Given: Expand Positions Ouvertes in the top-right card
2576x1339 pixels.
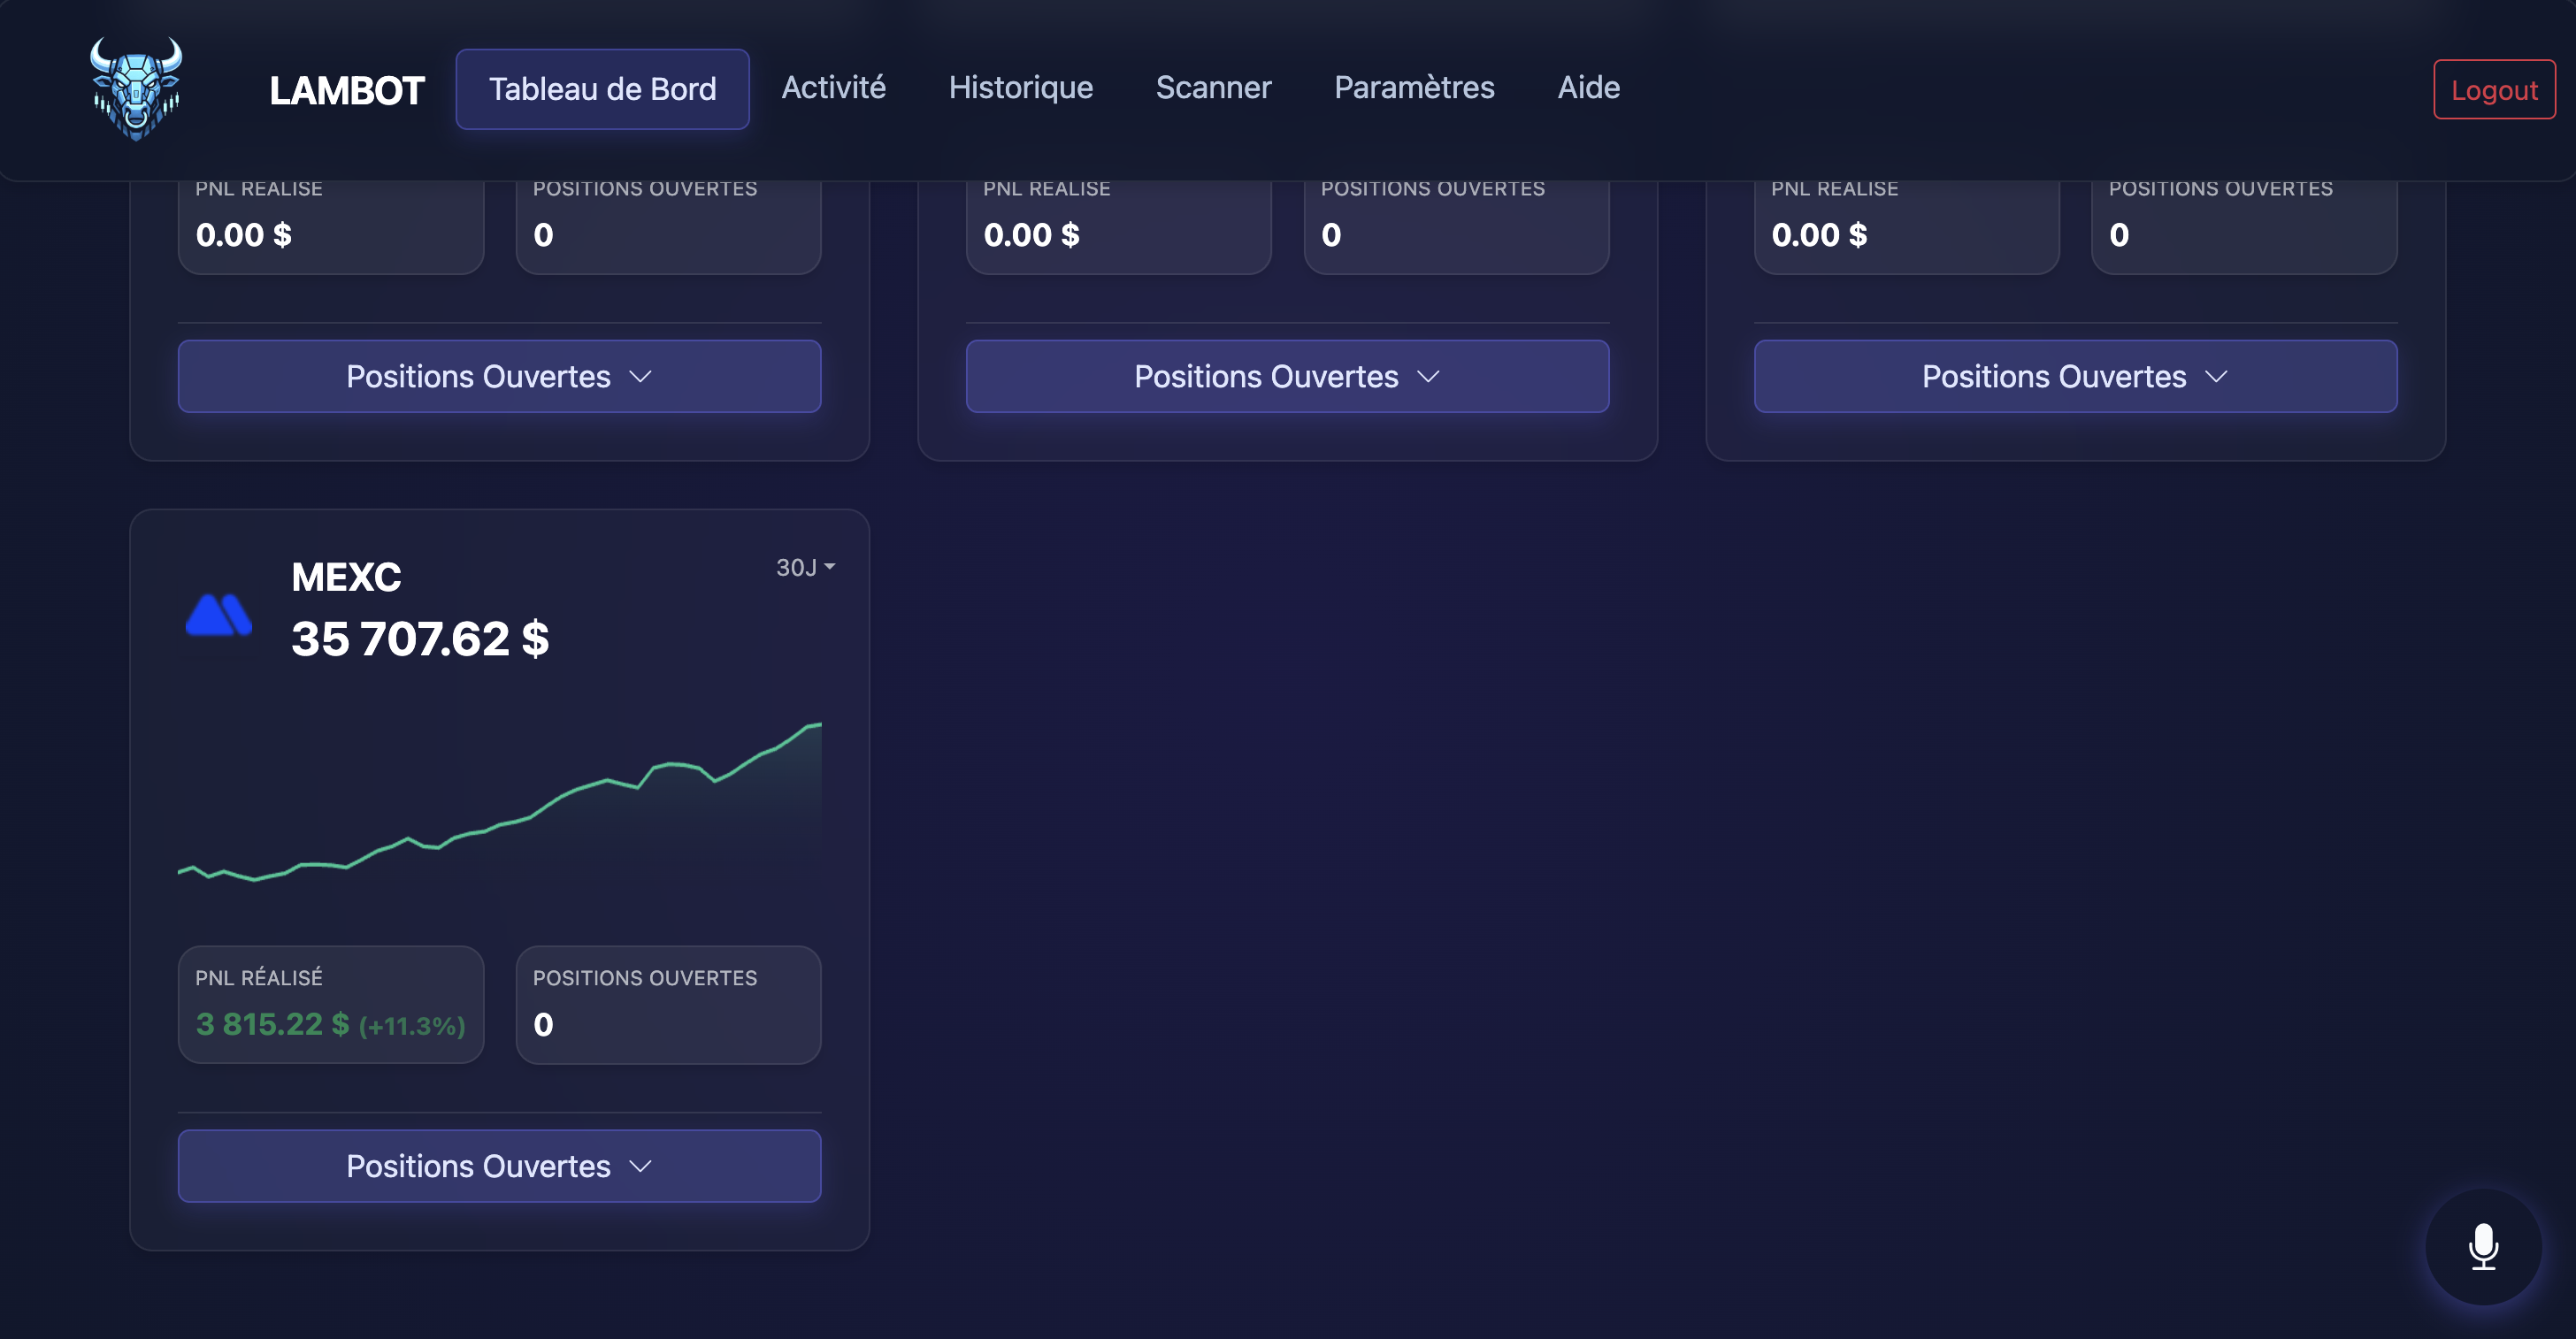Looking at the screenshot, I should click(2075, 376).
